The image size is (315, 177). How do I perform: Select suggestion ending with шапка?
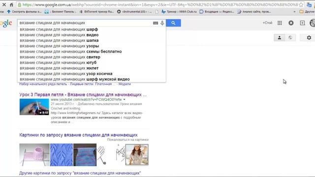tap(92, 40)
